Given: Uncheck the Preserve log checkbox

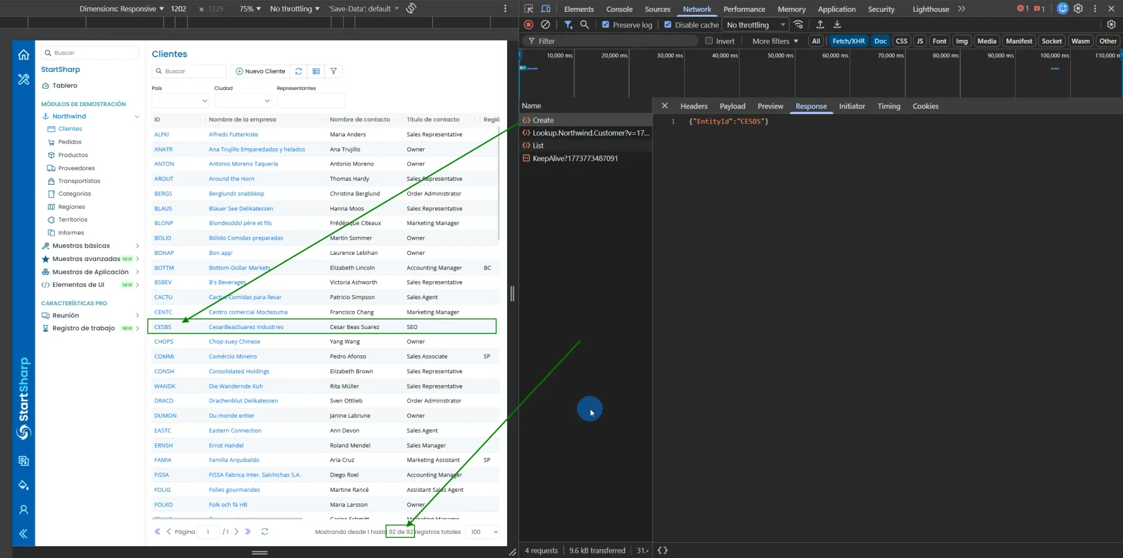Looking at the screenshot, I should [606, 24].
